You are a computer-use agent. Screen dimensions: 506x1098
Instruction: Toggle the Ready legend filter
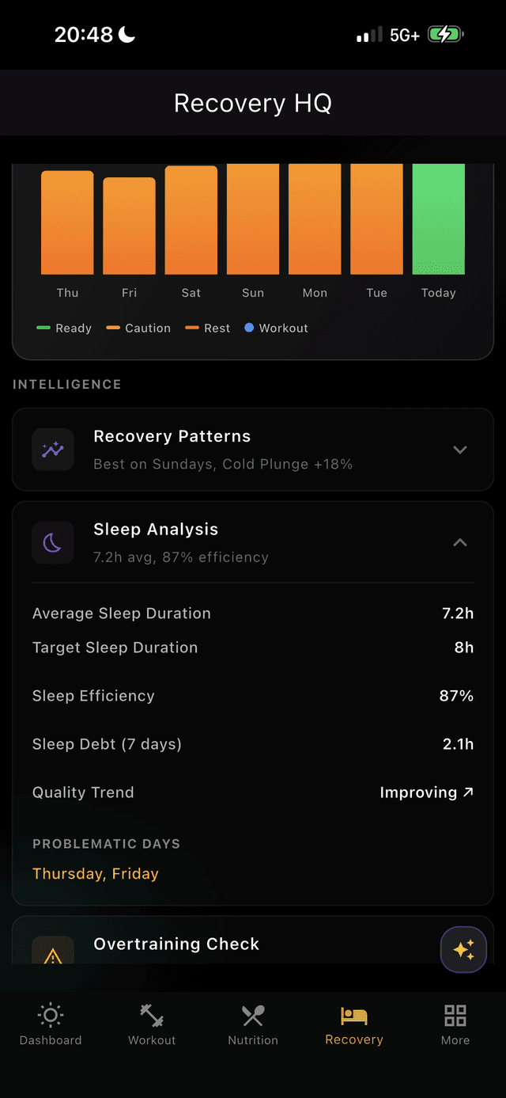[63, 328]
